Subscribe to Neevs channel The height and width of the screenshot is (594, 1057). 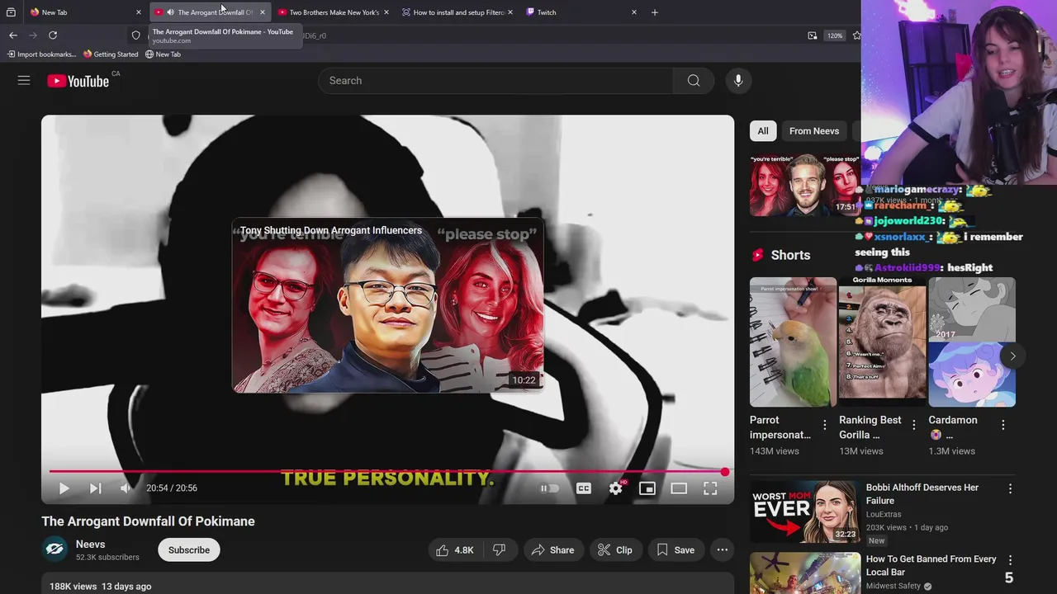[x=189, y=550]
